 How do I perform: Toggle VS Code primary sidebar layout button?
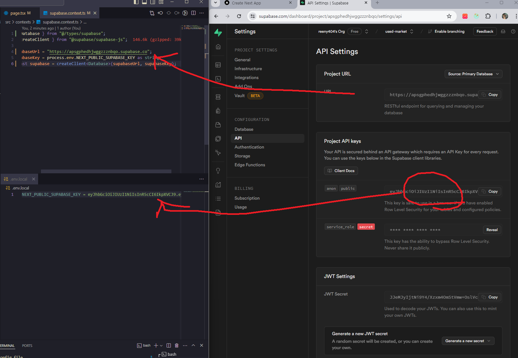pos(136,2)
